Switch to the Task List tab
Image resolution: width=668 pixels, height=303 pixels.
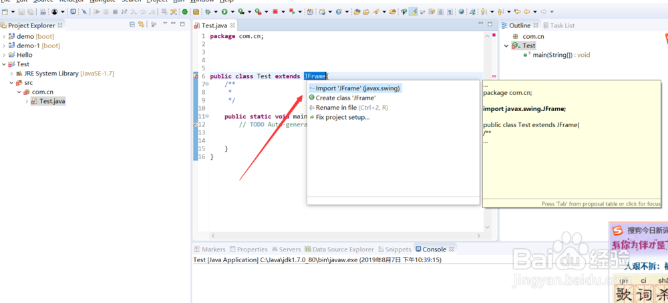click(559, 25)
